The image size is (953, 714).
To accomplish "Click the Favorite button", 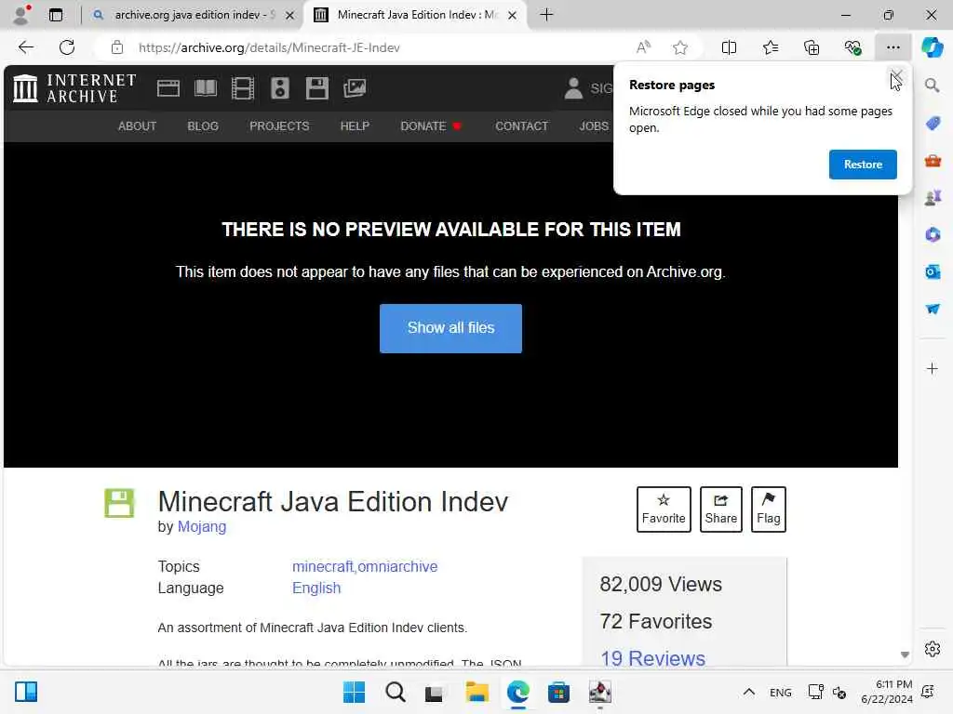I will point(663,509).
